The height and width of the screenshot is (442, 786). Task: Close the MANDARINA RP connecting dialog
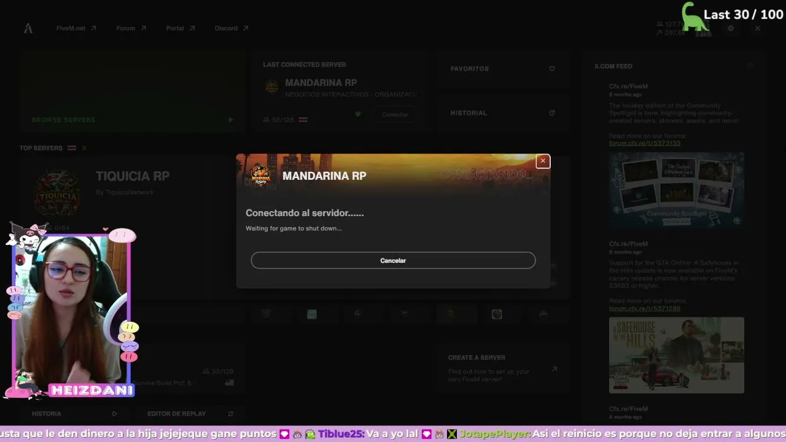point(543,161)
